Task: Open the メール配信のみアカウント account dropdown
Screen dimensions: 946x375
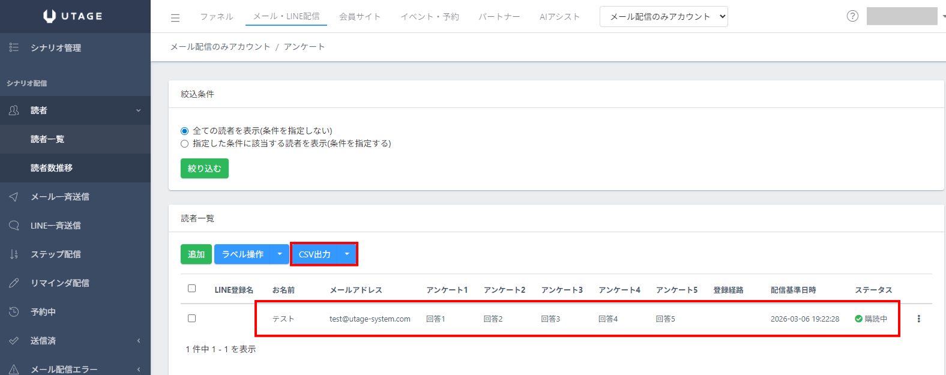Action: click(663, 17)
